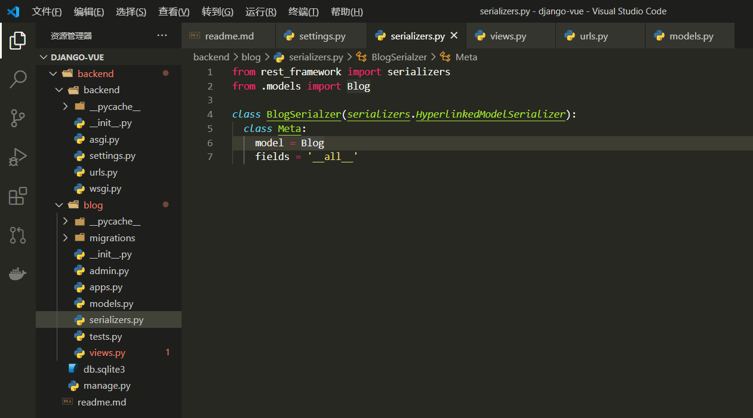Open the pull requests icon in activity bar

click(x=18, y=235)
